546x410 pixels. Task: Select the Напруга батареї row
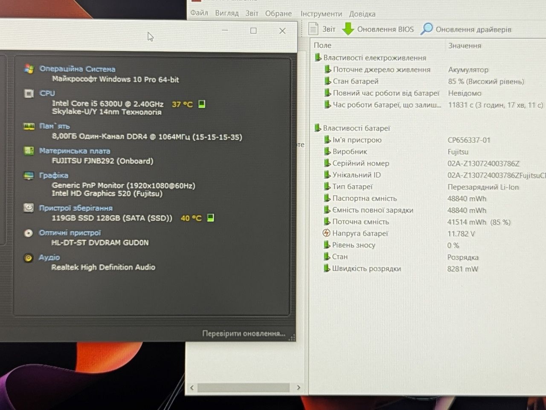[427, 233]
